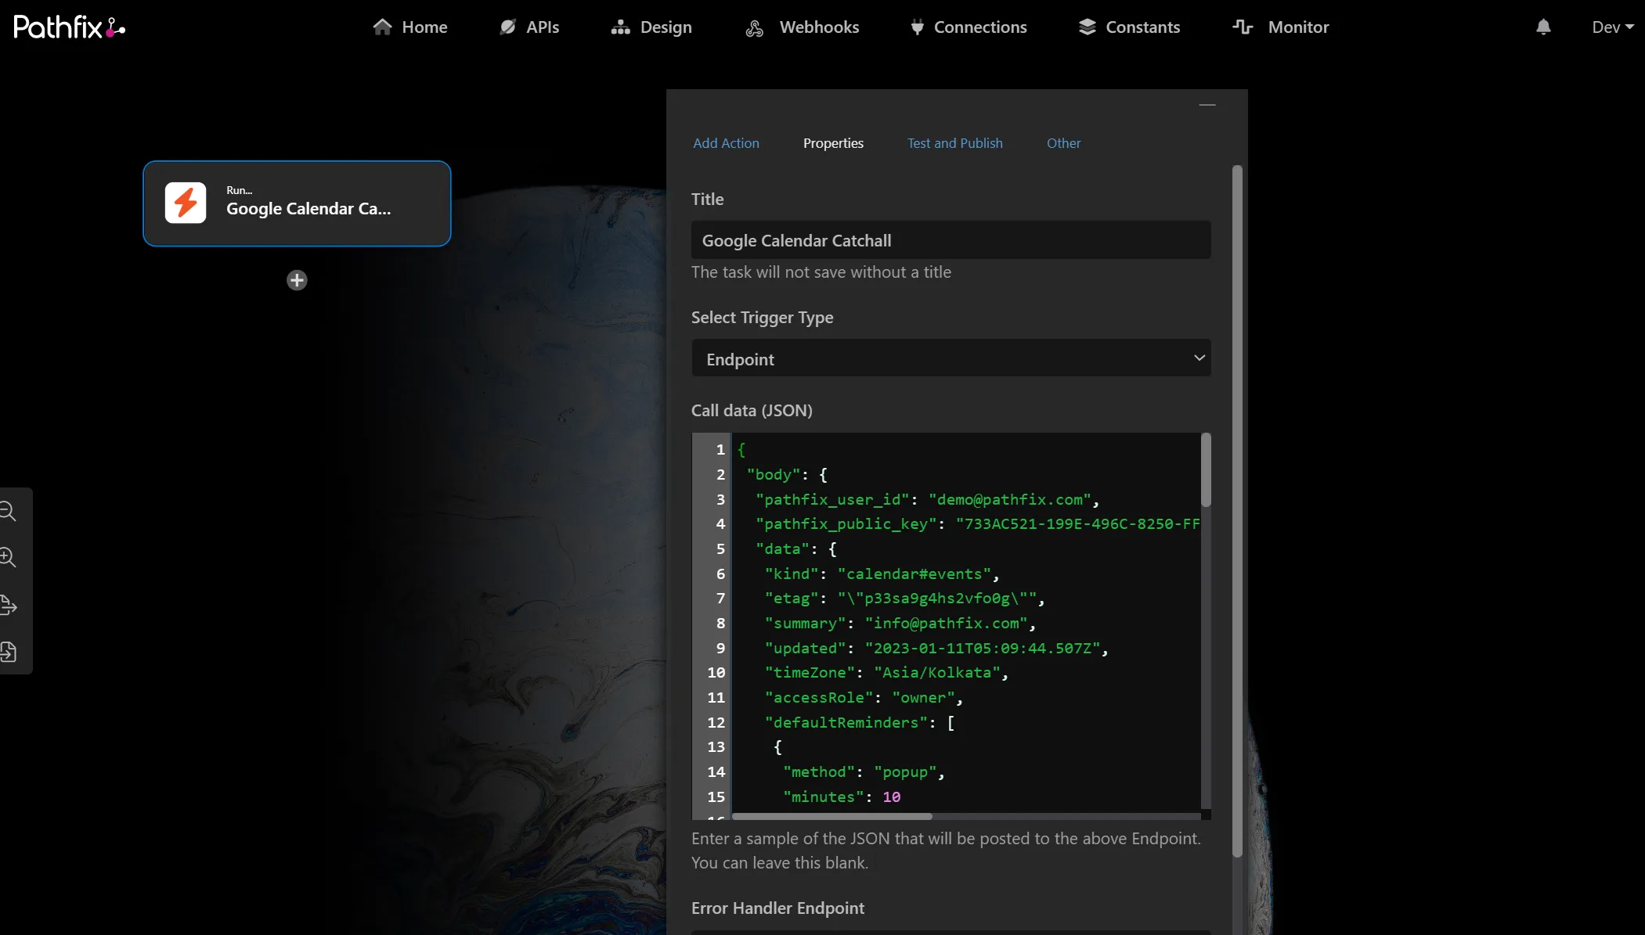This screenshot has width=1645, height=935.
Task: Click the "defaultReminders" line
Action: 860,723
